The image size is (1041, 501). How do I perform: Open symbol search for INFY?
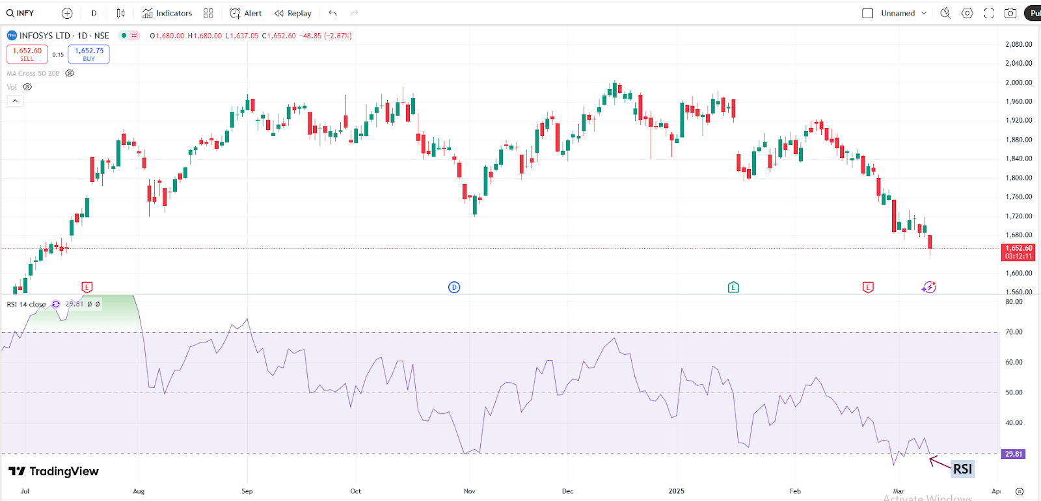[20, 13]
